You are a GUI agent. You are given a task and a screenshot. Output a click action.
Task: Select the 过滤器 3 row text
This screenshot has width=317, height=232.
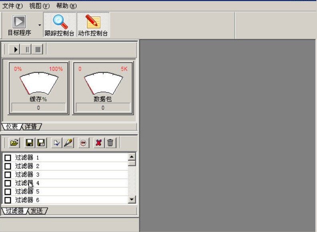click(27, 174)
